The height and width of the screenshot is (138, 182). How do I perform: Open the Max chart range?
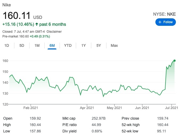pyautogui.click(x=114, y=45)
